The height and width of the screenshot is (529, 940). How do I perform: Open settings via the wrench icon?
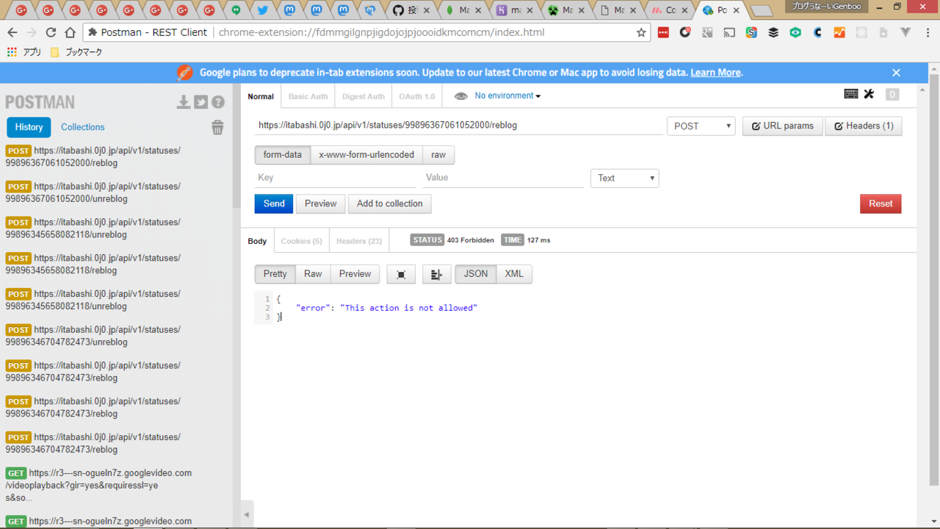869,94
